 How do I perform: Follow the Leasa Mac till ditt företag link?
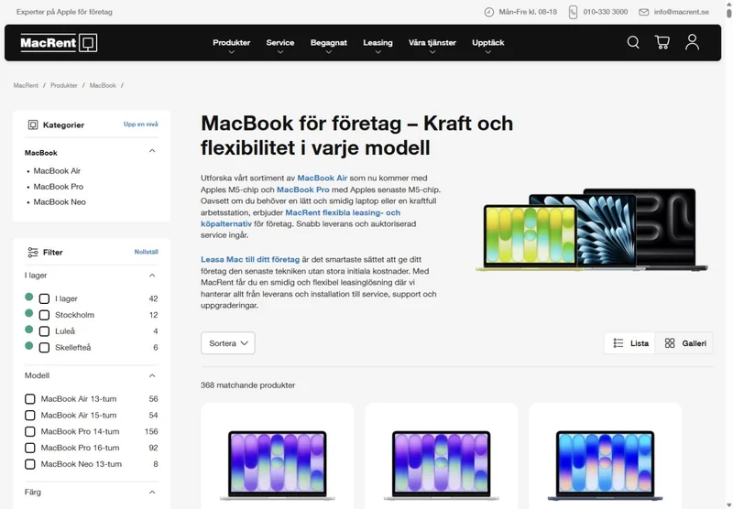coord(250,259)
